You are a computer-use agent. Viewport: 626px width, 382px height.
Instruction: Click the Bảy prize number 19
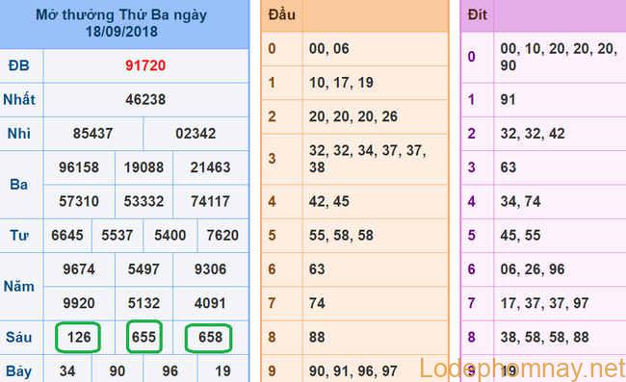(222, 371)
